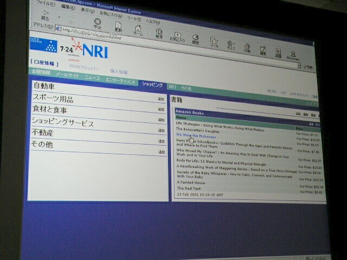
Task: Open the History (履歴) toolbar icon
Action: tap(195, 40)
